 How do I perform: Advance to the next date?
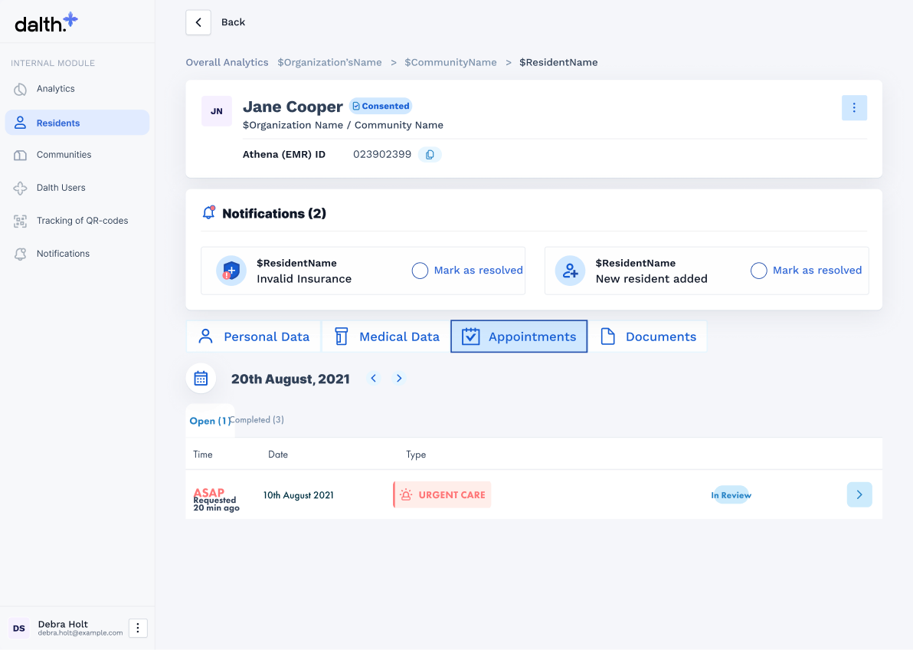click(399, 379)
